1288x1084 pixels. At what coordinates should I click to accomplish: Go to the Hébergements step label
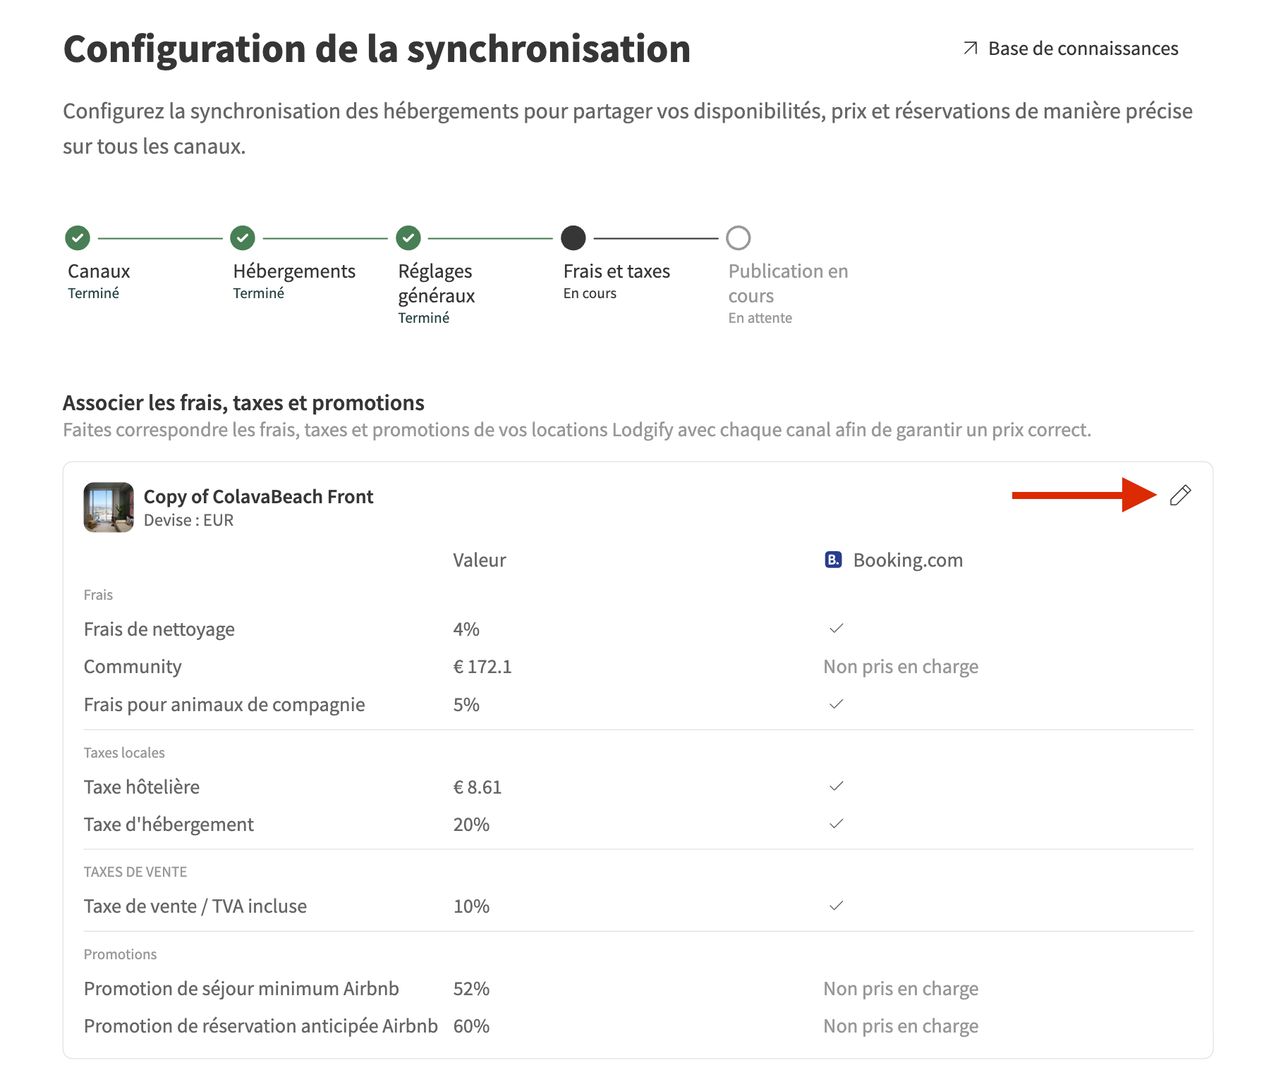tap(294, 271)
